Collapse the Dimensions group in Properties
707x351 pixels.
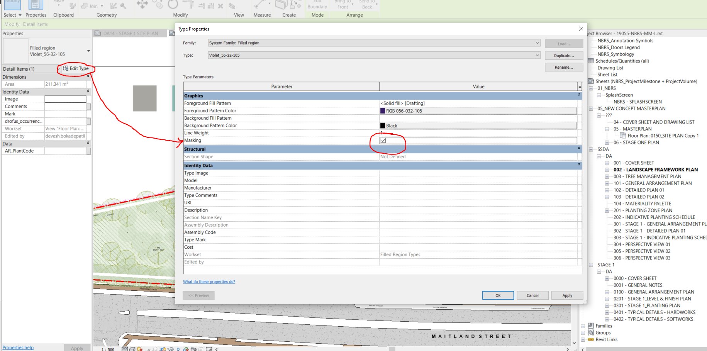tap(88, 76)
